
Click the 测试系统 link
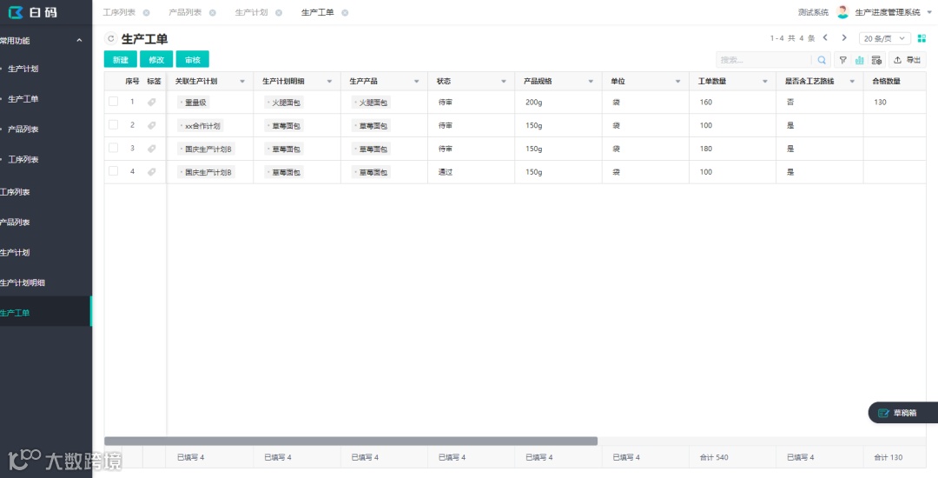[x=813, y=12]
